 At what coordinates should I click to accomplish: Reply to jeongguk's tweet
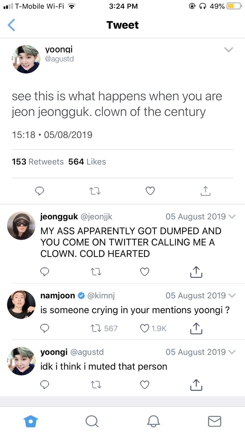tap(45, 272)
